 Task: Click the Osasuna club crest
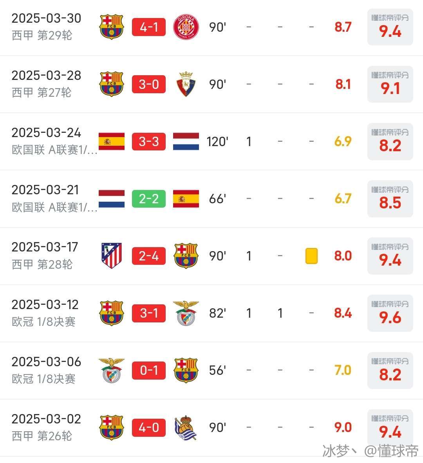click(x=186, y=84)
